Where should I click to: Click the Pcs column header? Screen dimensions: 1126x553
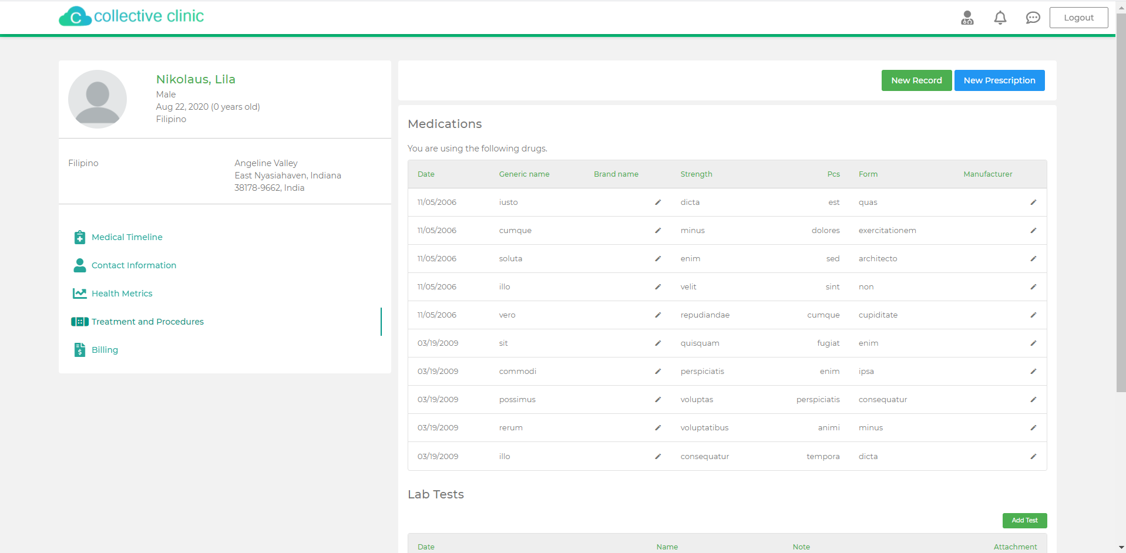click(833, 174)
